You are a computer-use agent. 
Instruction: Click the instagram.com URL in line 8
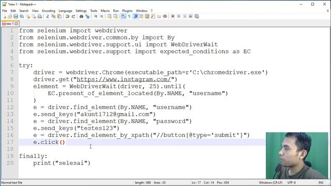(124, 79)
